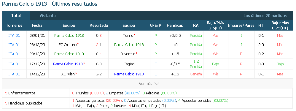
Task: Click ITA D1 link for 14/12/20 match
Action: [14, 74]
